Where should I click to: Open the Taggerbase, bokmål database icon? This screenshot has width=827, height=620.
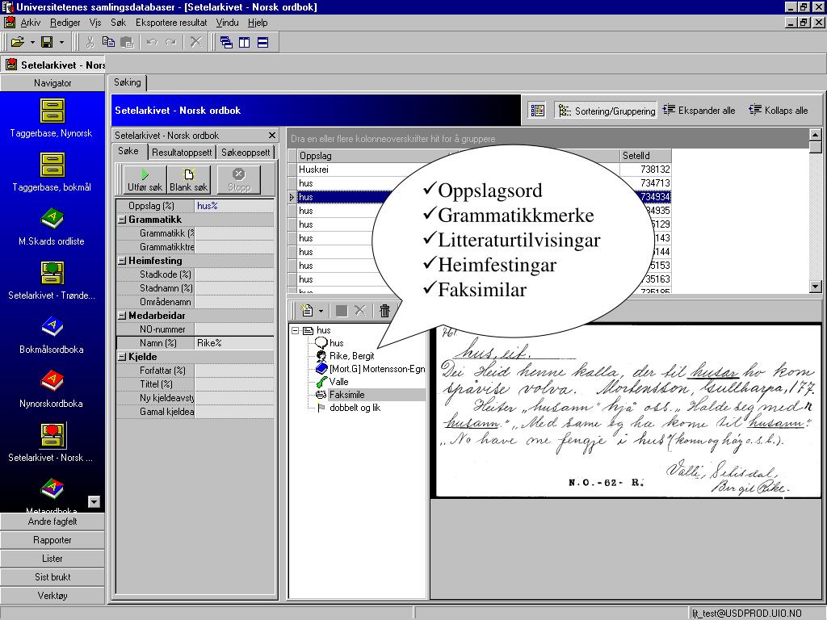(x=52, y=165)
